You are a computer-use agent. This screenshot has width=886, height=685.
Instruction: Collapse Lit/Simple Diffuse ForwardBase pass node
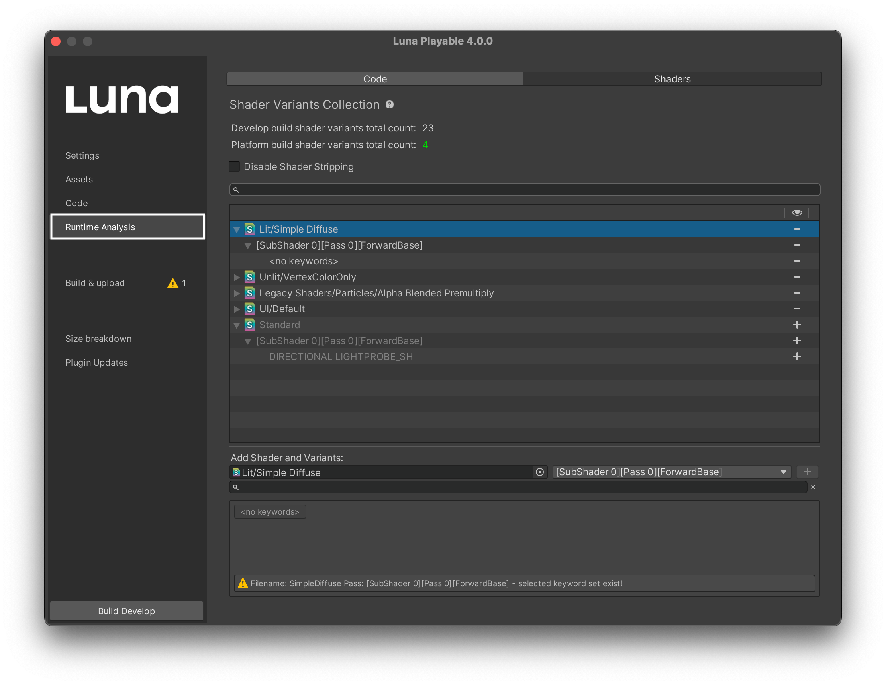click(x=247, y=245)
